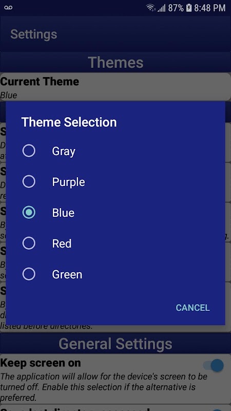Viewport: 231px width, 411px height.
Task: Tap the Themes section header
Action: coord(115,62)
